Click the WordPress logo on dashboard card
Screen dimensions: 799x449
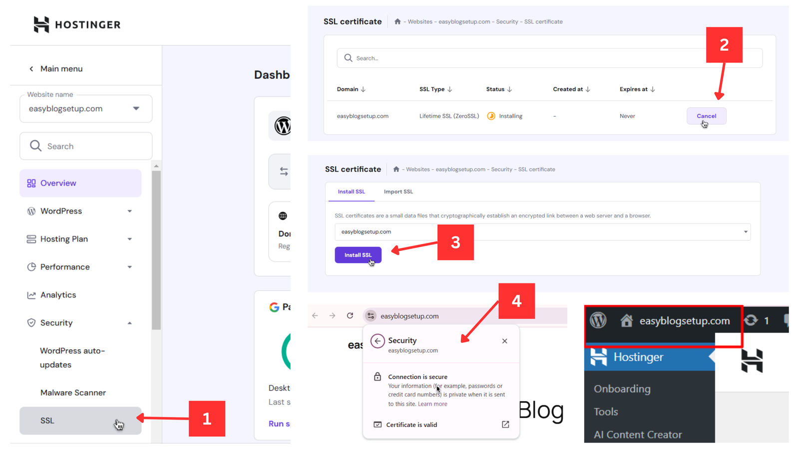[x=282, y=126]
